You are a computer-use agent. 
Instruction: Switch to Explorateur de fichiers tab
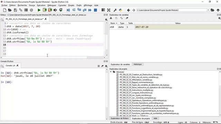click(x=119, y=118)
